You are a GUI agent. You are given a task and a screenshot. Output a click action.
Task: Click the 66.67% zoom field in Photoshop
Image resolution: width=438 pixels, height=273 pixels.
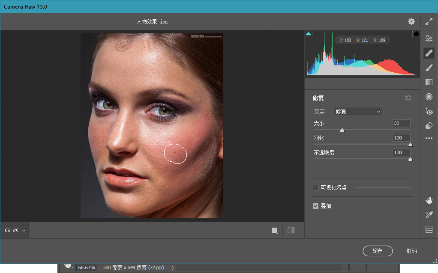[87, 267]
